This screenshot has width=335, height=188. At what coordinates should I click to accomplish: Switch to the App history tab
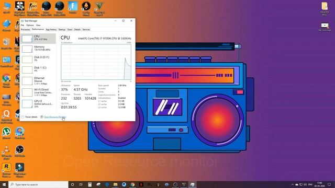51,30
